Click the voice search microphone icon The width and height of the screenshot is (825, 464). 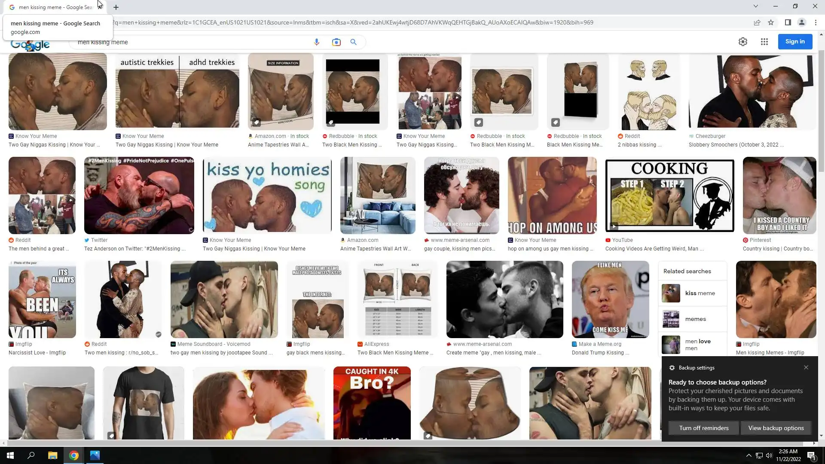317,42
